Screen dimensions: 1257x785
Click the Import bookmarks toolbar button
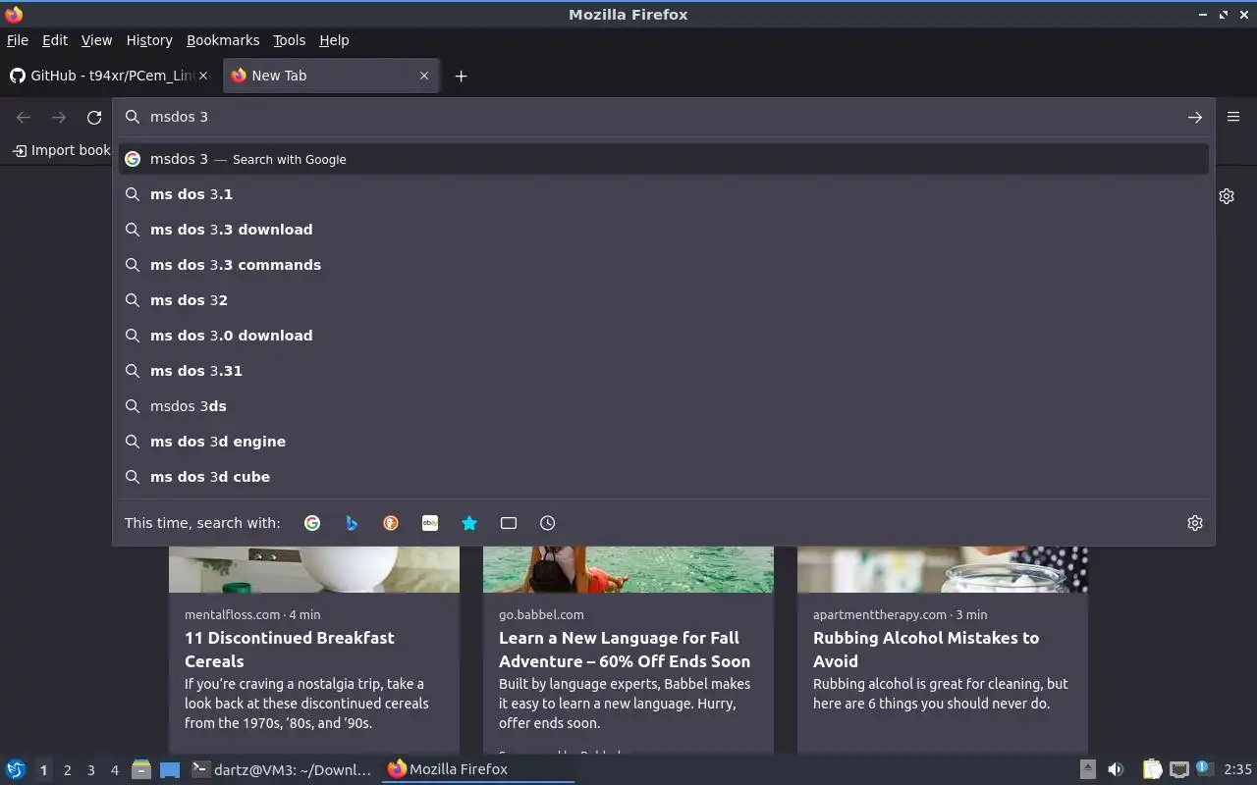point(61,150)
